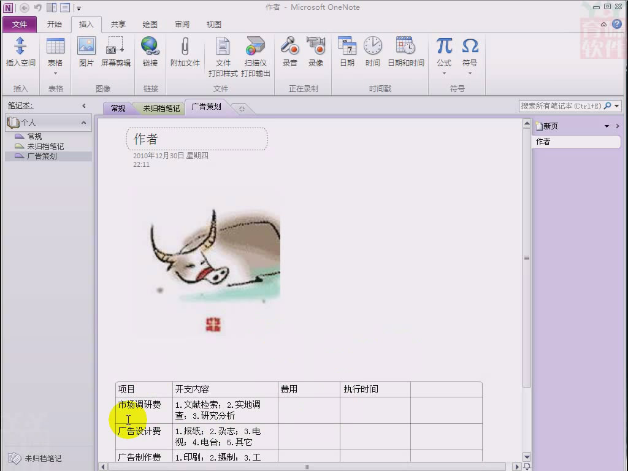Image resolution: width=628 pixels, height=471 pixels.
Task: Open the OneNote app icon menu
Action: tap(8, 7)
